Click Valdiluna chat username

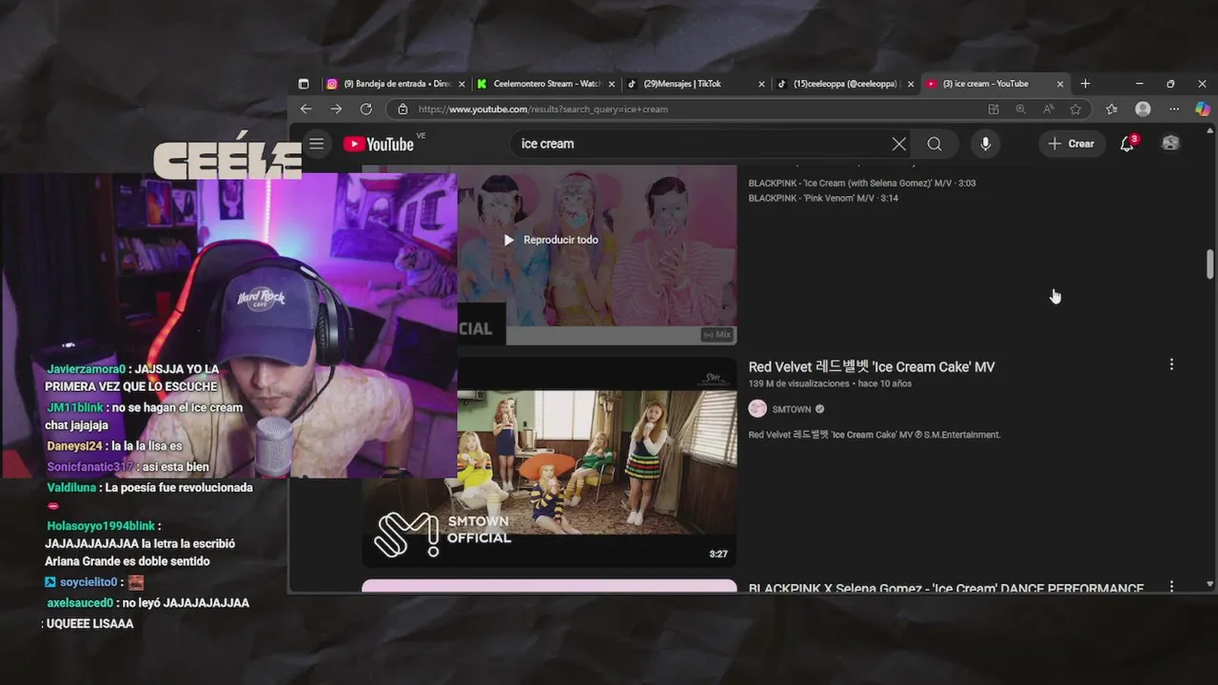(x=70, y=487)
